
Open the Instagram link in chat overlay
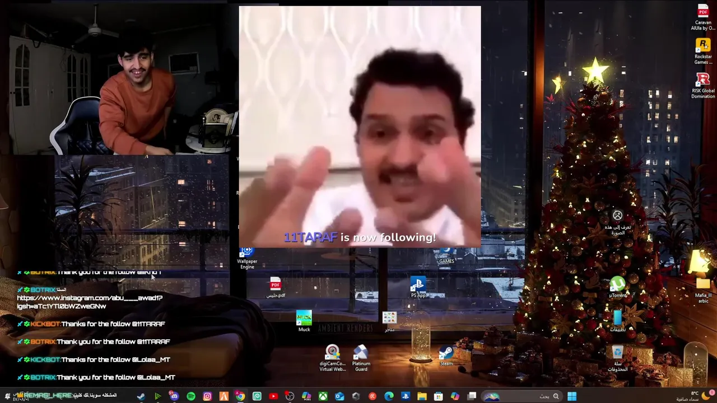coord(90,302)
